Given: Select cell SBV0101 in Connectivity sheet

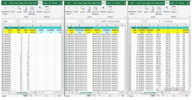Looking at the screenshot, I should point(10,35).
